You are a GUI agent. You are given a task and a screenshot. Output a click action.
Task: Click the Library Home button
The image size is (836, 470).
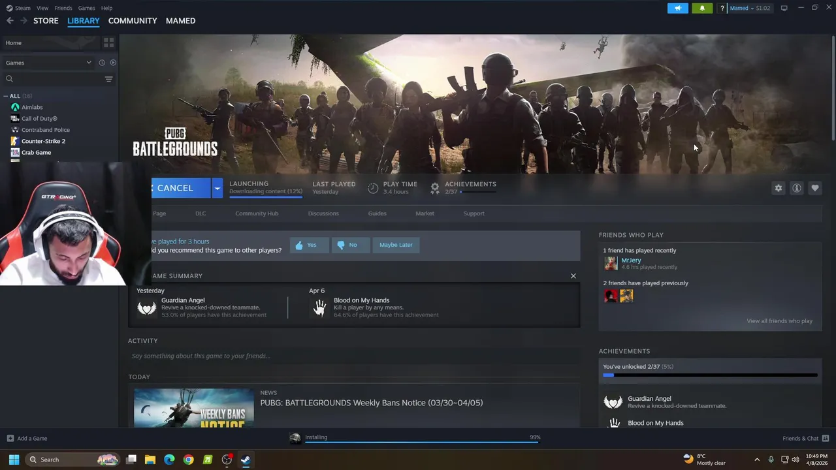(50, 42)
